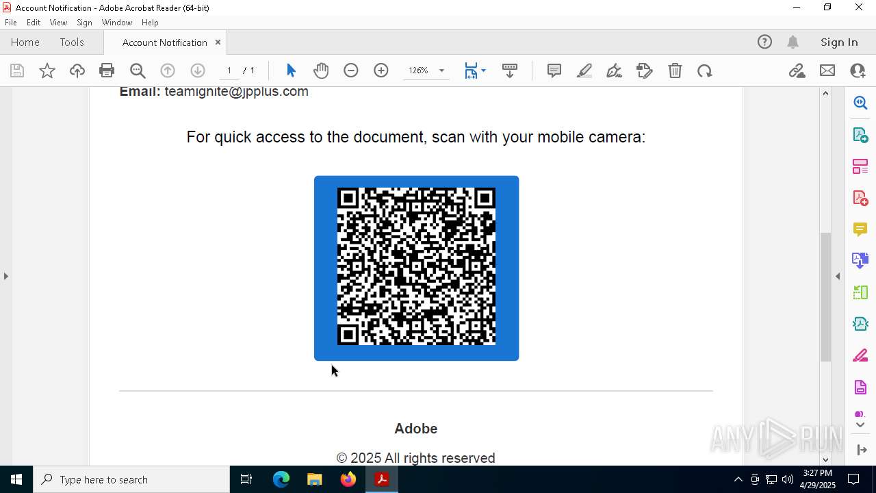The height and width of the screenshot is (493, 876).
Task: Expand the left navigation pane
Action: coord(5,277)
